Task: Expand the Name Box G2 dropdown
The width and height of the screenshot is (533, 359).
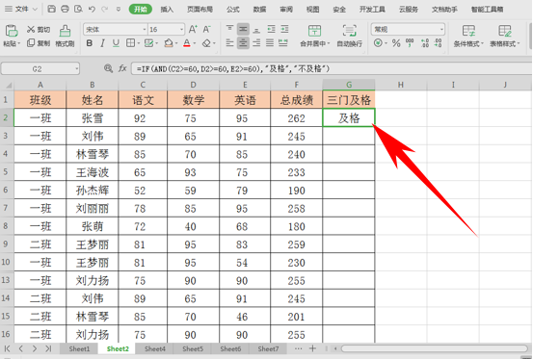Action: pos(77,69)
